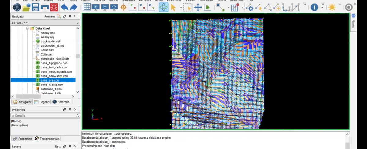The height and width of the screenshot is (149, 367).
Task: Click the triangular polygon digitise icon
Action: (x=268, y=7)
